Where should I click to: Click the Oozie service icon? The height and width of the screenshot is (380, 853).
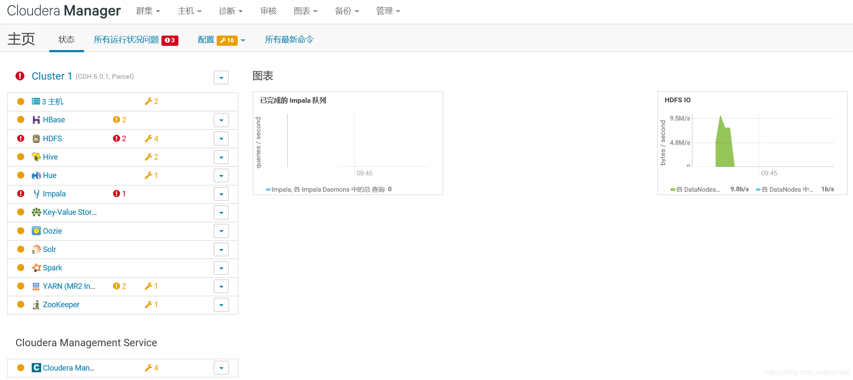(36, 231)
